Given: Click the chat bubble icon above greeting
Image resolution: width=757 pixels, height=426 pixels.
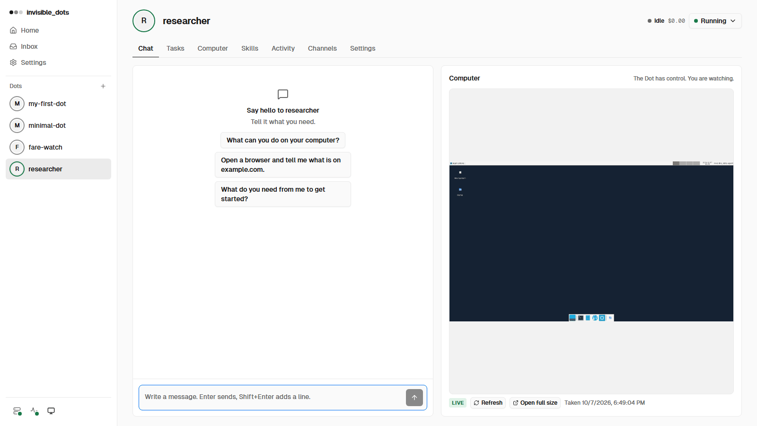Looking at the screenshot, I should pyautogui.click(x=283, y=94).
